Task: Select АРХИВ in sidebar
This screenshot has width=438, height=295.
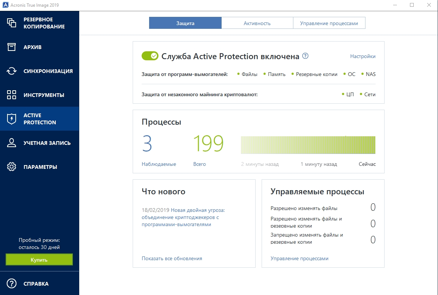Action: coord(40,47)
